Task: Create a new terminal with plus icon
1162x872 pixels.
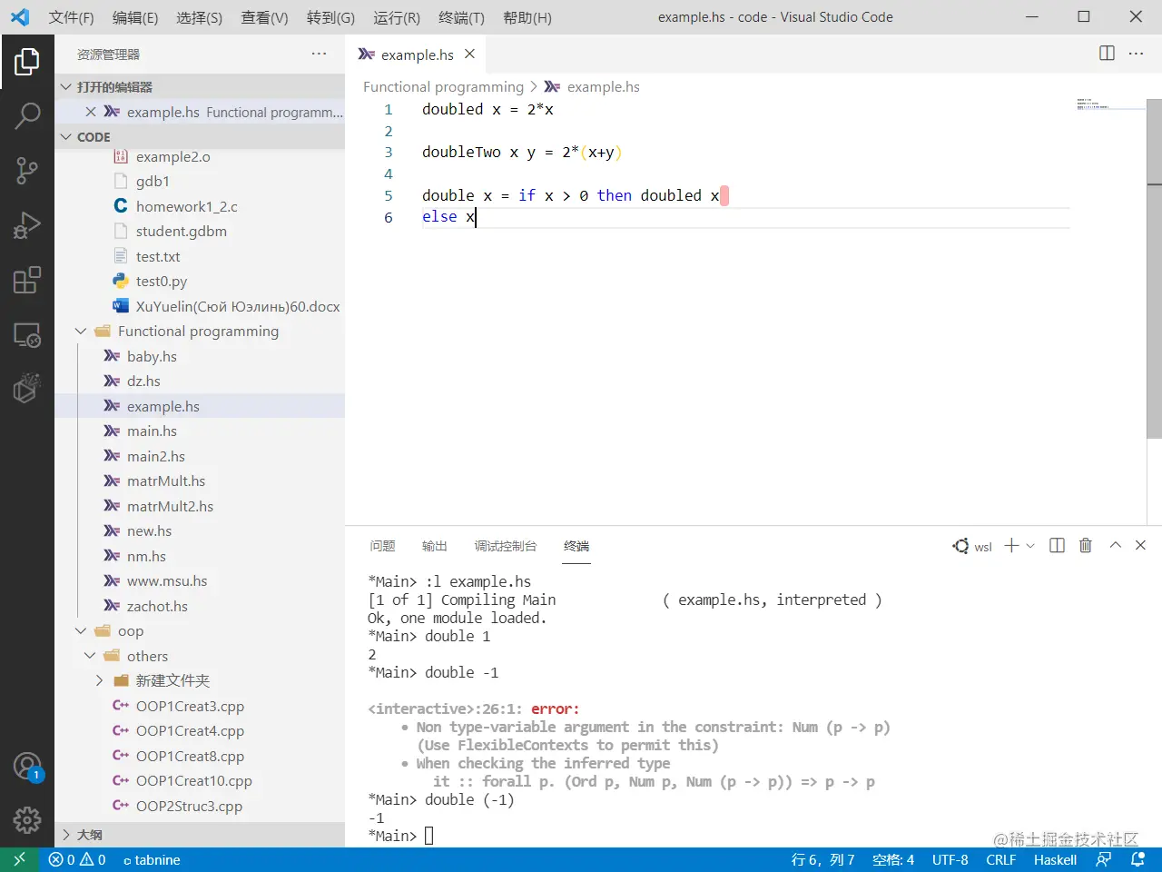Action: [1011, 545]
